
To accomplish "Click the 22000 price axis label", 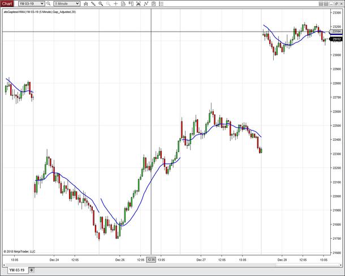I will (x=337, y=196).
